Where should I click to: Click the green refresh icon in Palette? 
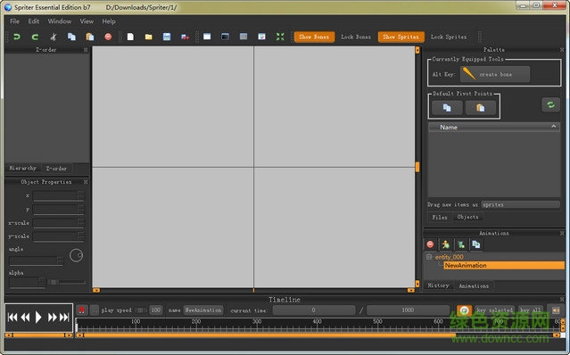click(x=550, y=105)
